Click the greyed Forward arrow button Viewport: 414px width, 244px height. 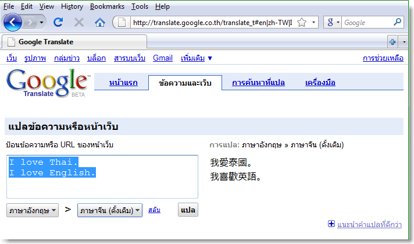[x=30, y=23]
